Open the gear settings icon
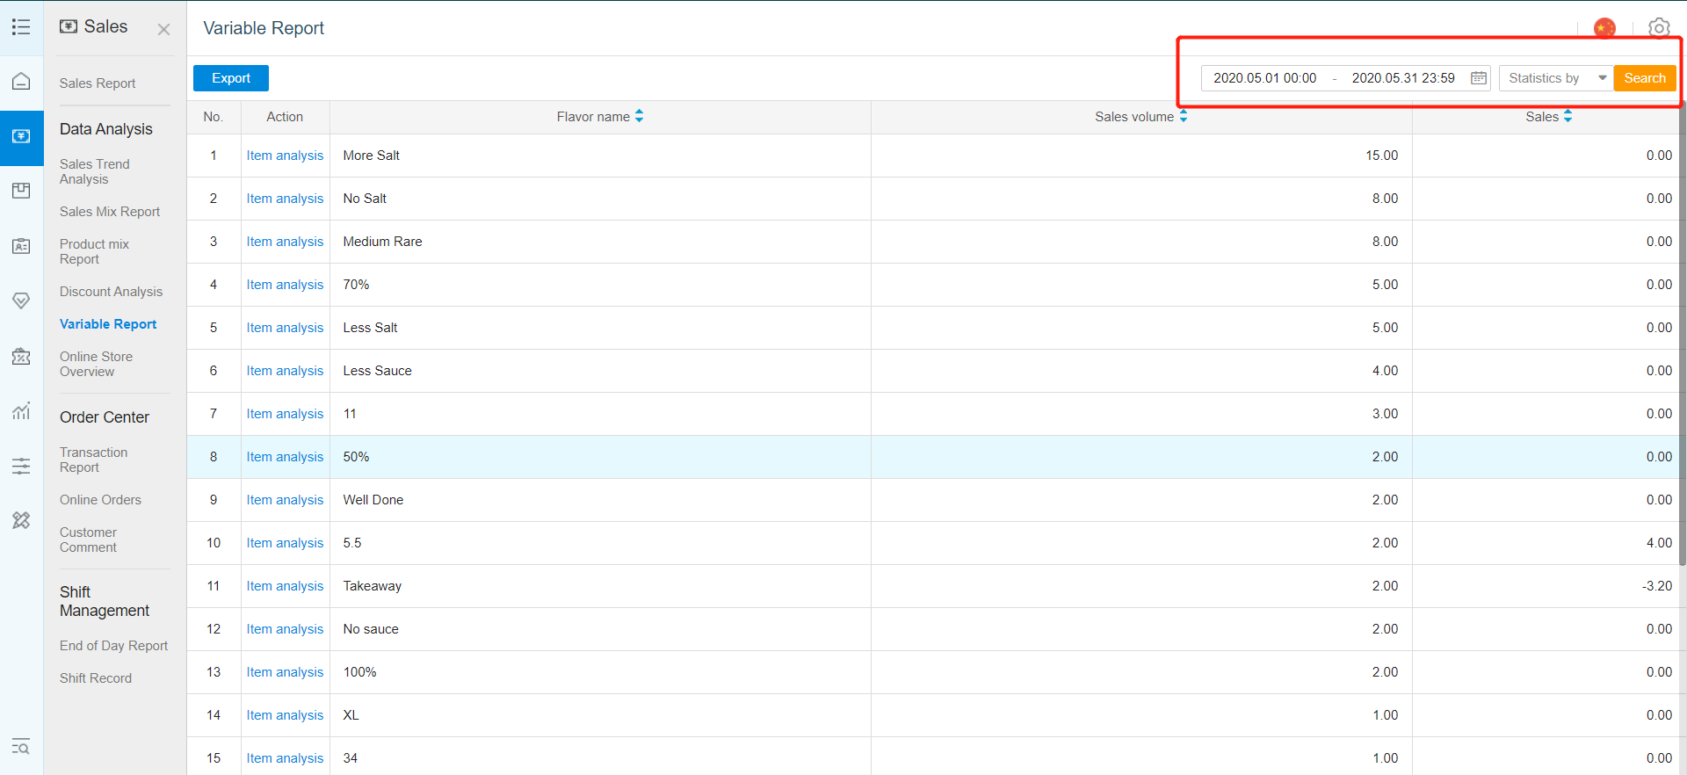 (1659, 28)
